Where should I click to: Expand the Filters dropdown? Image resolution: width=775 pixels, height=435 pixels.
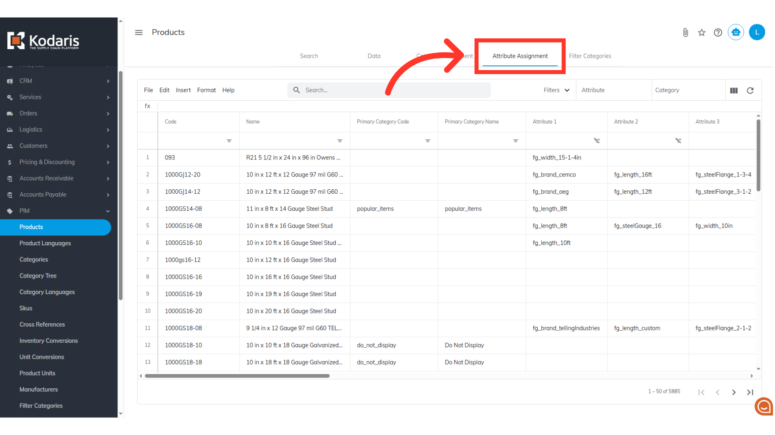tap(556, 90)
